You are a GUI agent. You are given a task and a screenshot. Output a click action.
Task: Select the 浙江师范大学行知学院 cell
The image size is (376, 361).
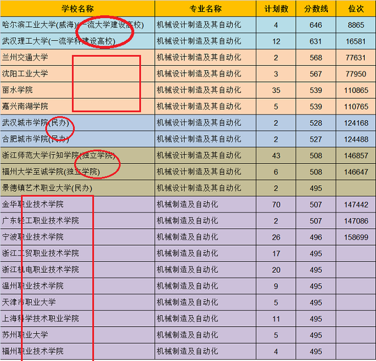[78, 156]
